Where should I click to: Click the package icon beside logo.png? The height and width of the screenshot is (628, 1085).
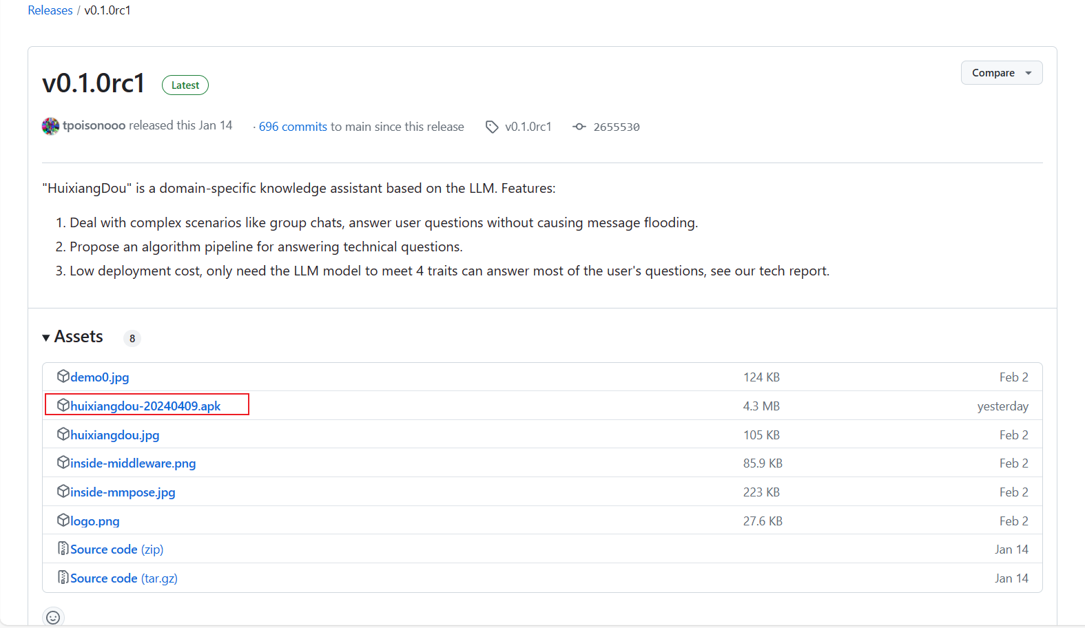point(63,520)
